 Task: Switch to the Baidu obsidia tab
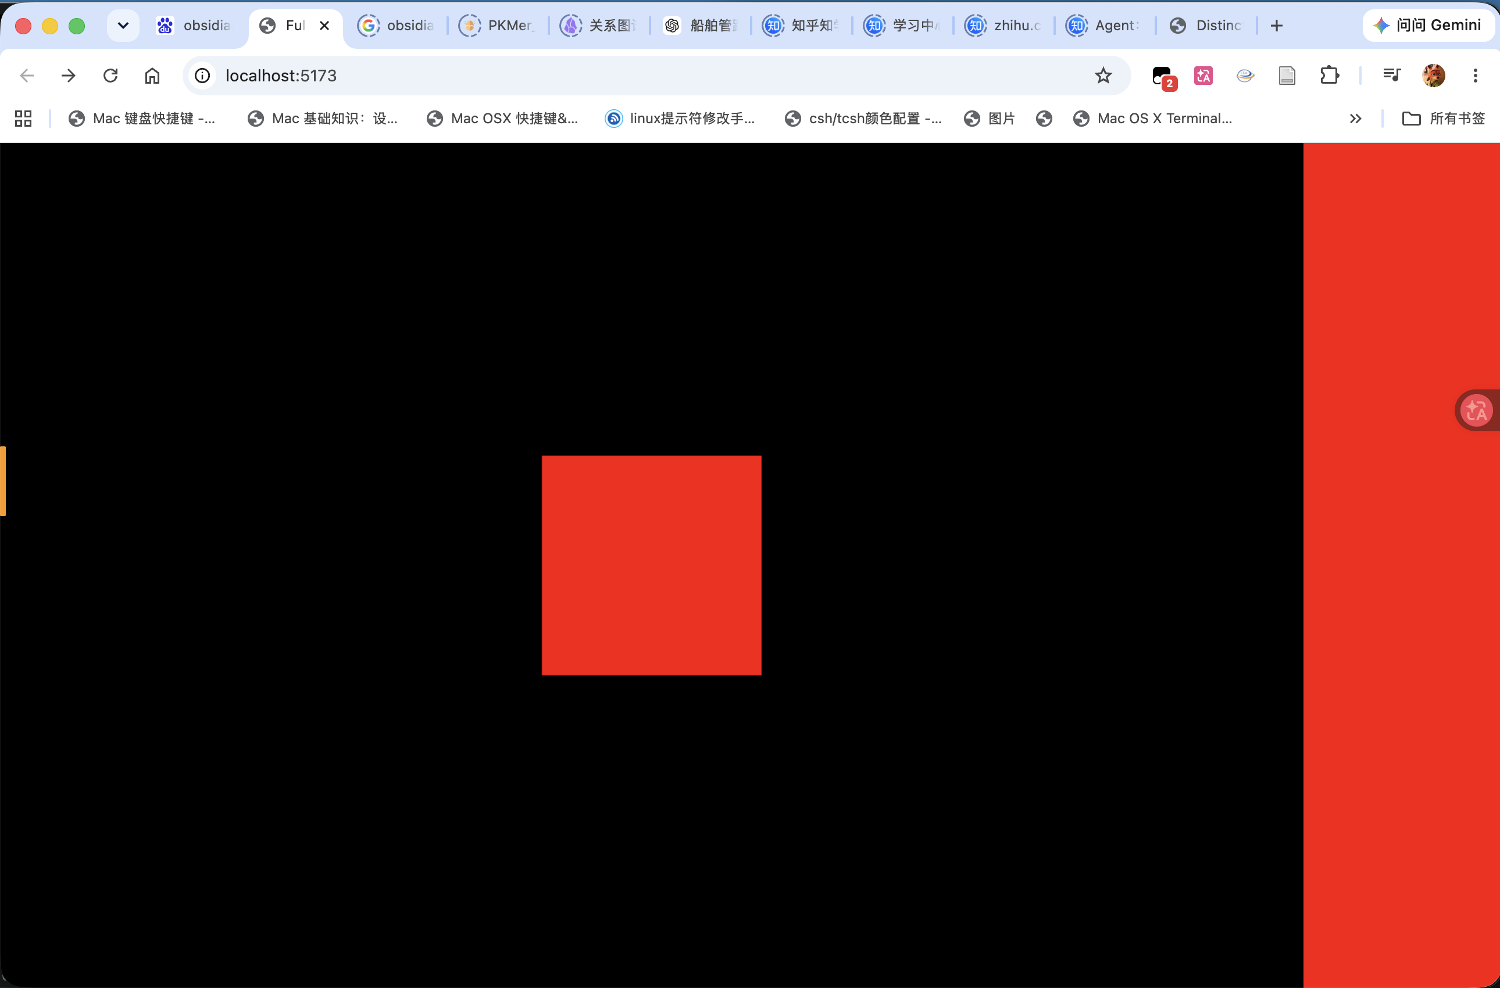(194, 25)
